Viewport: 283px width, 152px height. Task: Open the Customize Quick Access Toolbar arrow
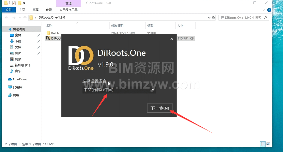tap(24, 3)
